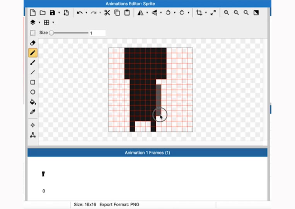The width and height of the screenshot is (295, 209).
Task: Rotate sprite counter-clockwise
Action: 168,13
